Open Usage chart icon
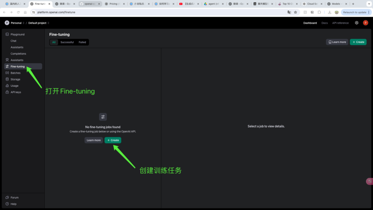 click(7, 86)
